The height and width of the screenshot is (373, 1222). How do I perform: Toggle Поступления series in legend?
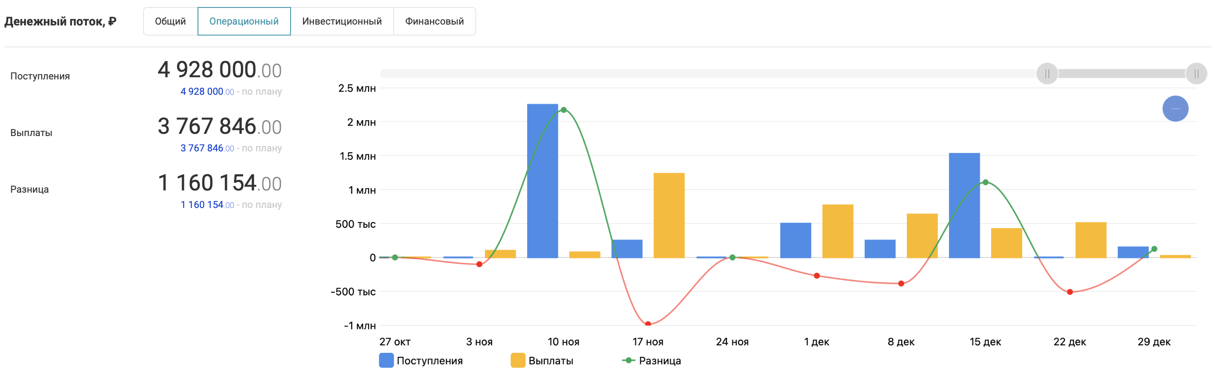(429, 361)
